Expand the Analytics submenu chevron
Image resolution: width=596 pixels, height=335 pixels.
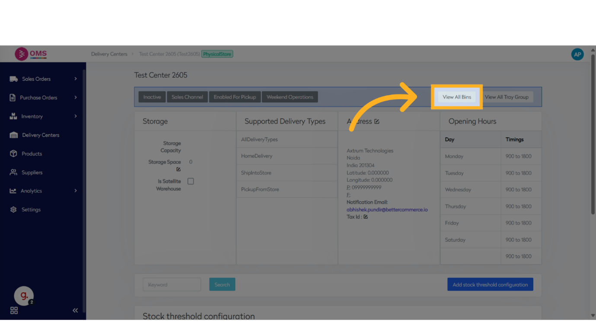[75, 191]
